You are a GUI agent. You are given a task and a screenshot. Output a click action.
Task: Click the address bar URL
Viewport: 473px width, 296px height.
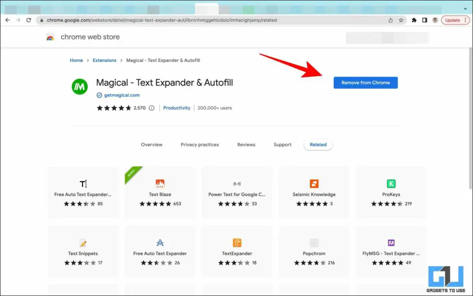coord(162,20)
